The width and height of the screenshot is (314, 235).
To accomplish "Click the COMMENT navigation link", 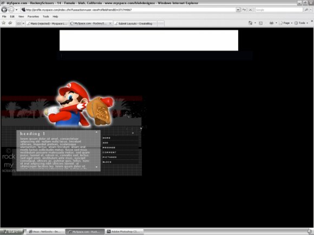I will 109,152.
